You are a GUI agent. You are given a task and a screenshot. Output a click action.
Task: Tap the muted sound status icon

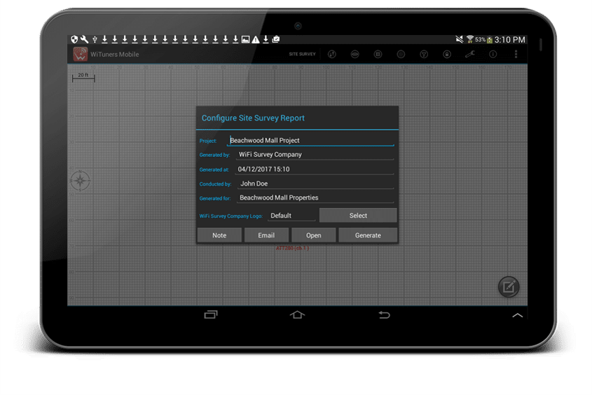[x=460, y=39]
